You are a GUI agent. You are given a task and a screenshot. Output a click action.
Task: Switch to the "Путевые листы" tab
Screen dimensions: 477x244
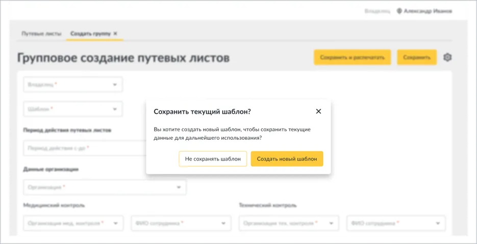tap(41, 34)
